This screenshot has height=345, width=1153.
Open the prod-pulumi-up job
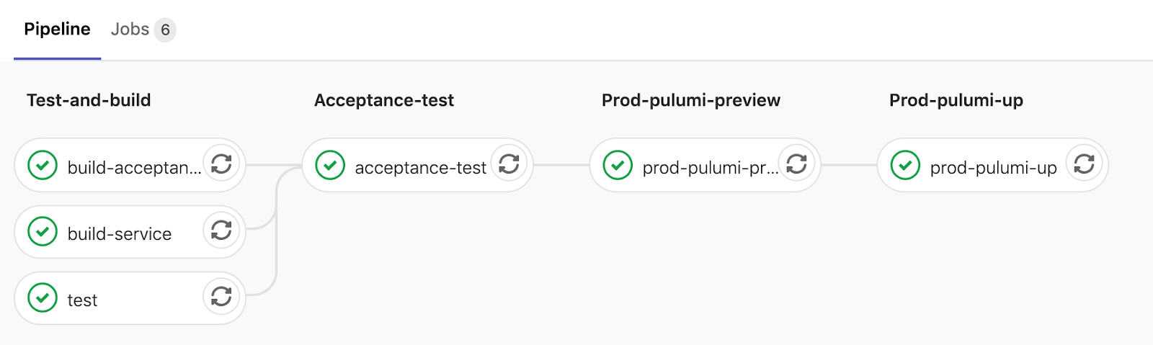coord(993,167)
